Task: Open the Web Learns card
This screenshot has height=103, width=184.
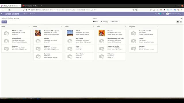Action: (x=79, y=41)
